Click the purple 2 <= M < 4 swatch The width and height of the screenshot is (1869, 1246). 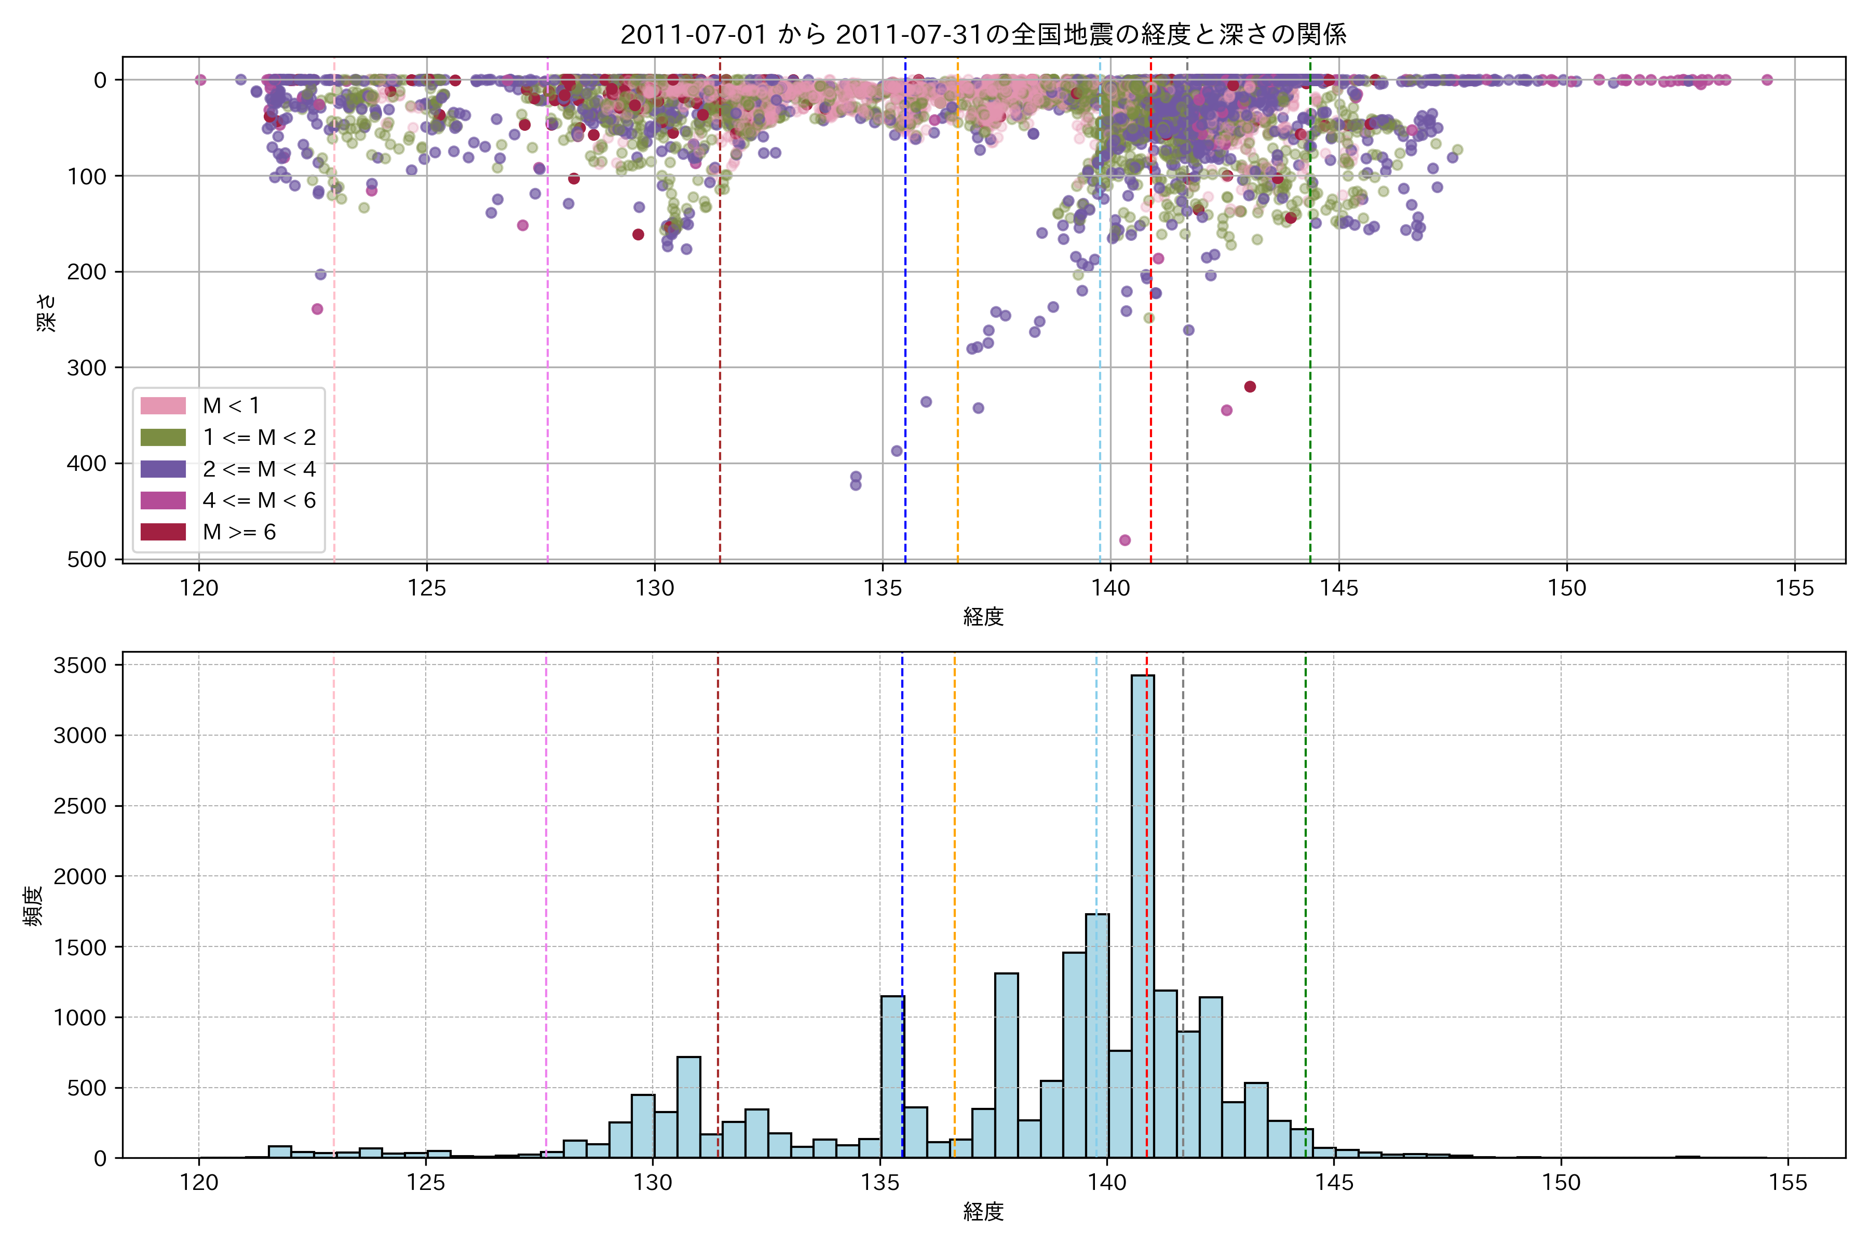pyautogui.click(x=163, y=469)
